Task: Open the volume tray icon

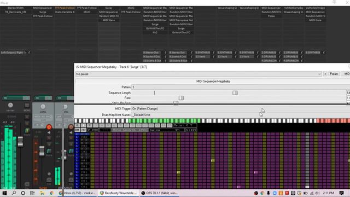Action: [317, 193]
